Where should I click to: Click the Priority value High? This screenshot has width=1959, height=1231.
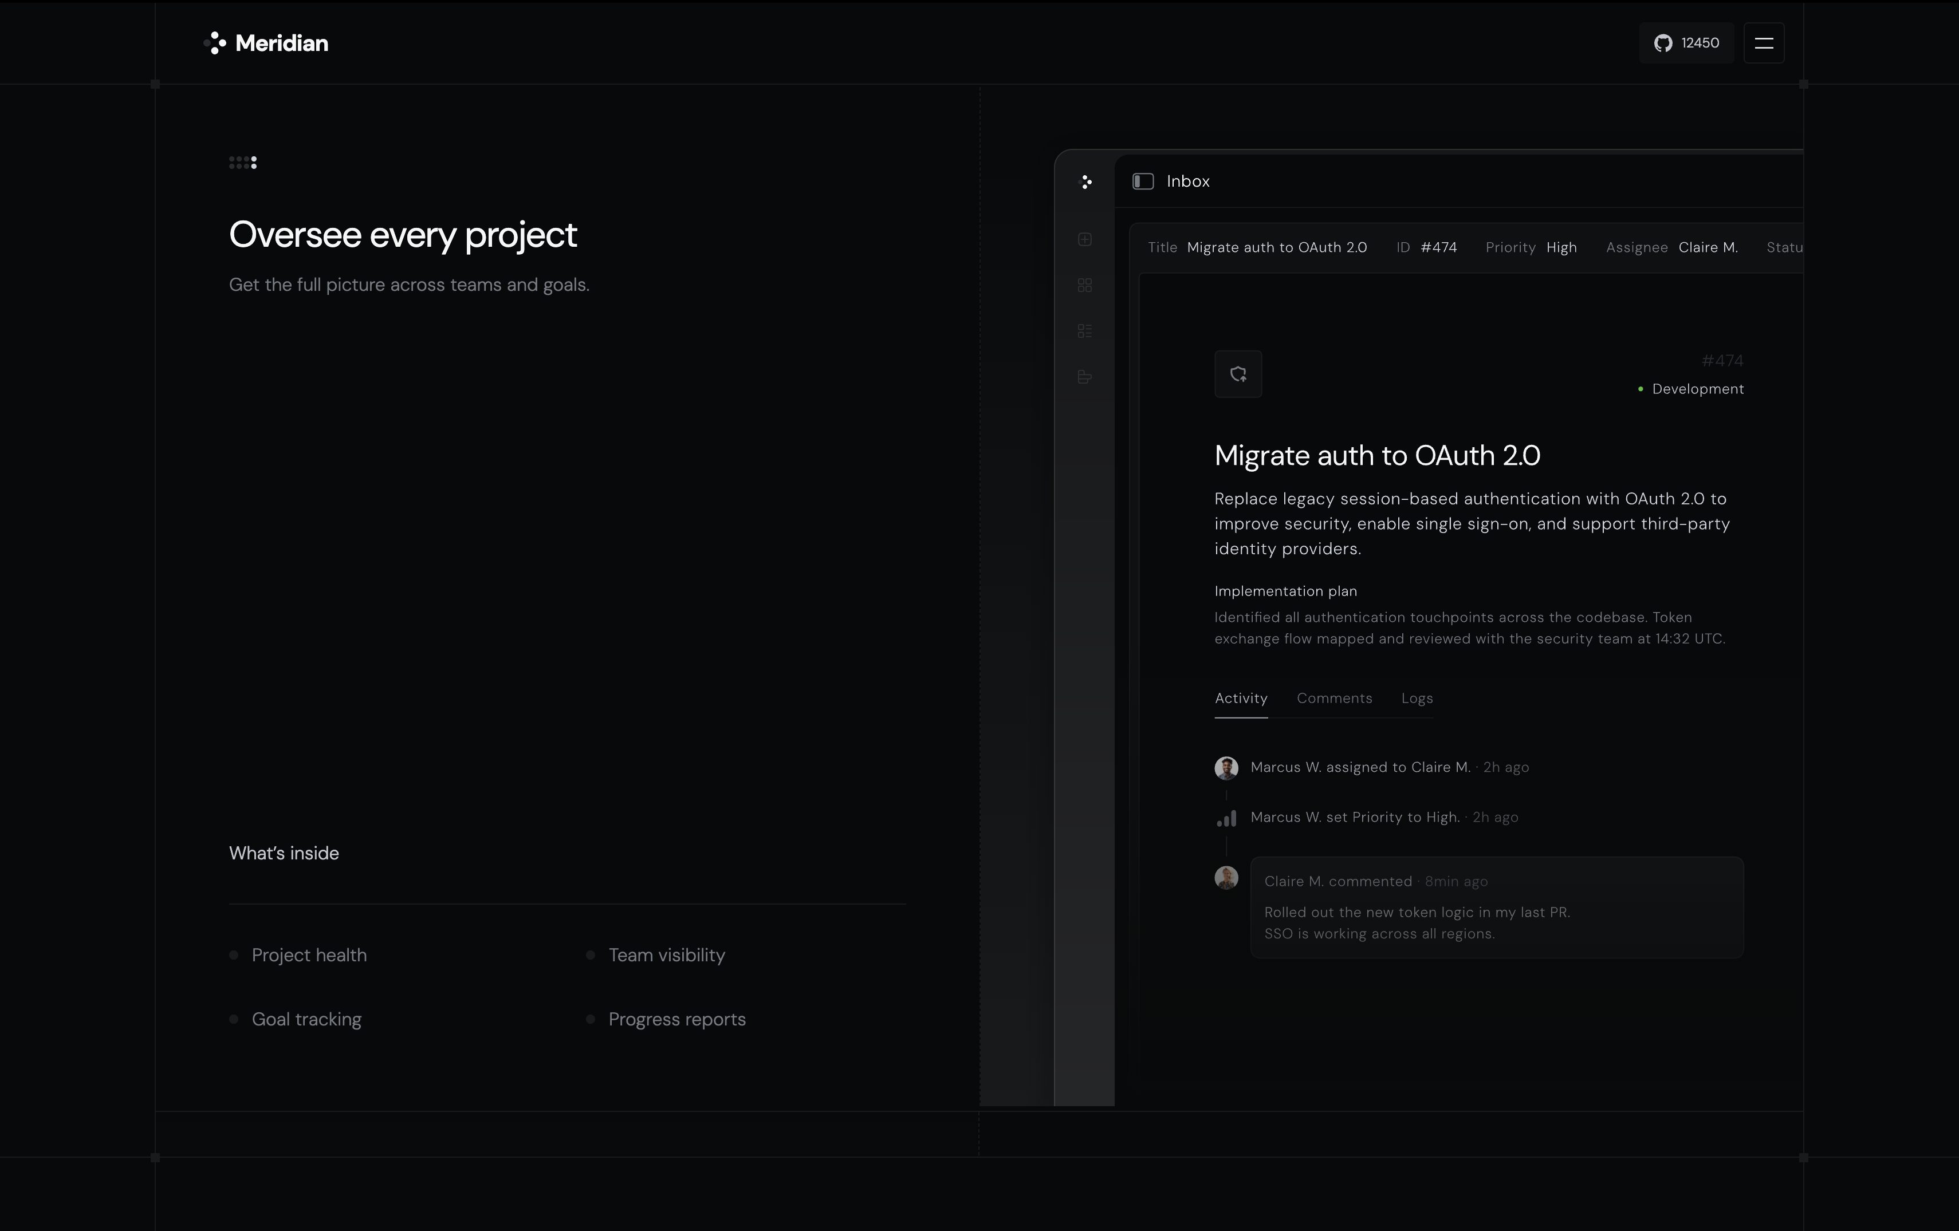(x=1561, y=247)
